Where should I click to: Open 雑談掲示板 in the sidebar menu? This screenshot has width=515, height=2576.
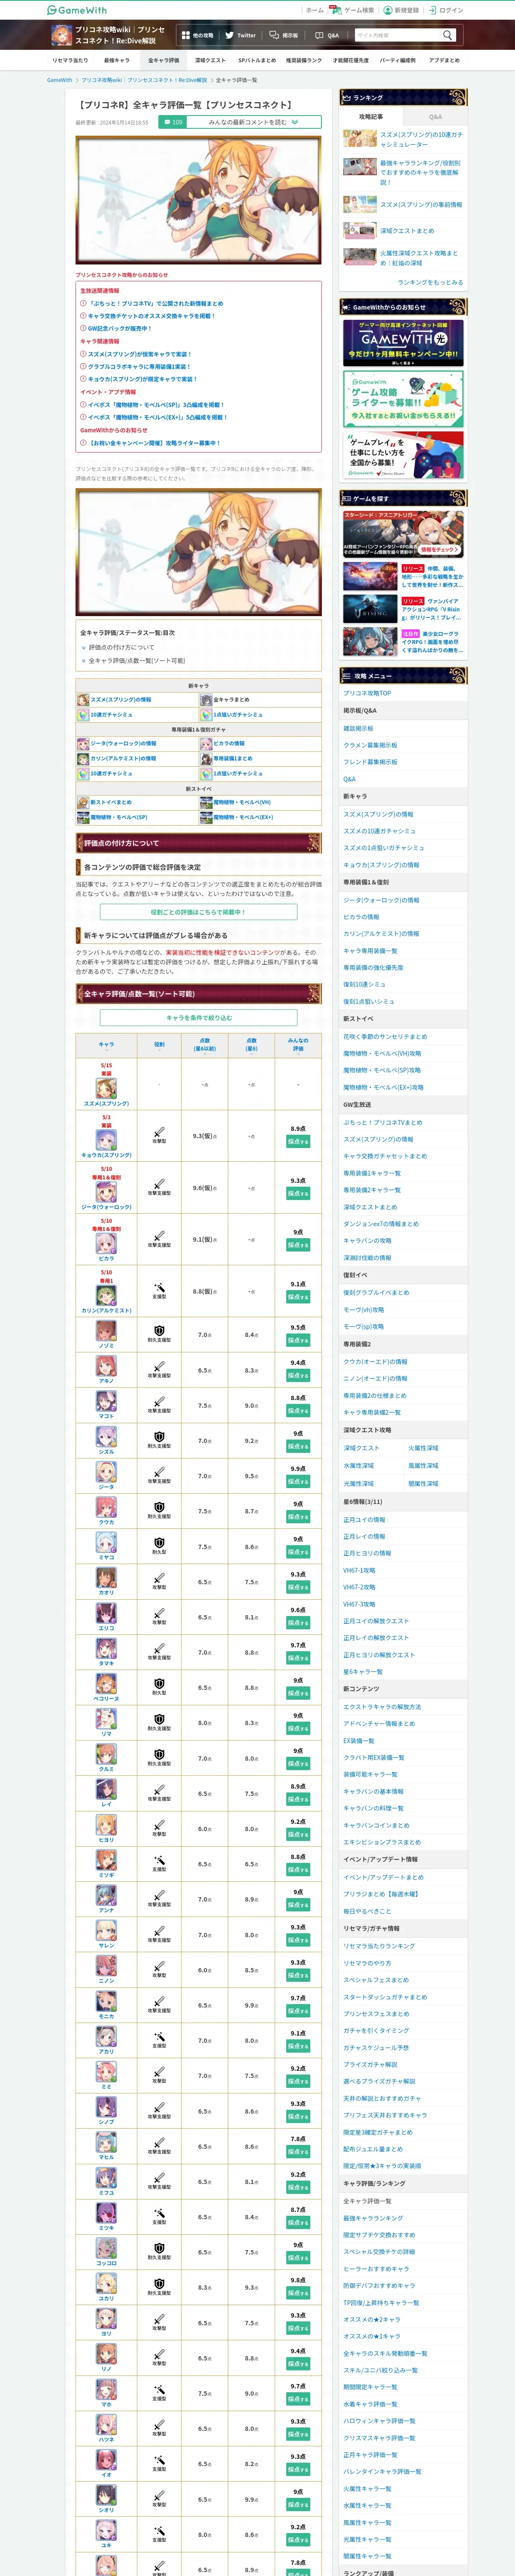pyautogui.click(x=358, y=728)
